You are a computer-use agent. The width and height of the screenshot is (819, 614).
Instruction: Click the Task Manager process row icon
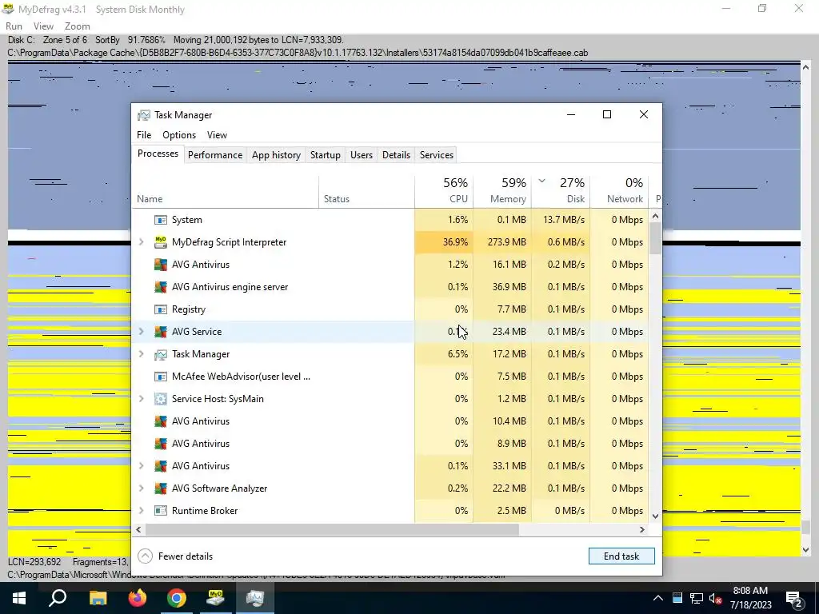tap(160, 354)
